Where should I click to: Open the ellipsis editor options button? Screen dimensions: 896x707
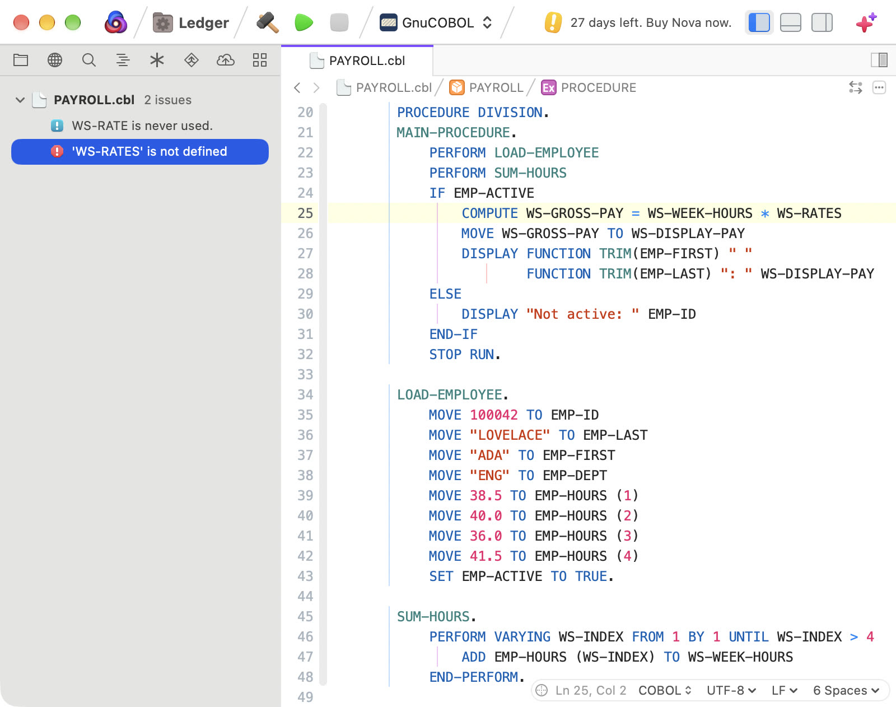879,87
